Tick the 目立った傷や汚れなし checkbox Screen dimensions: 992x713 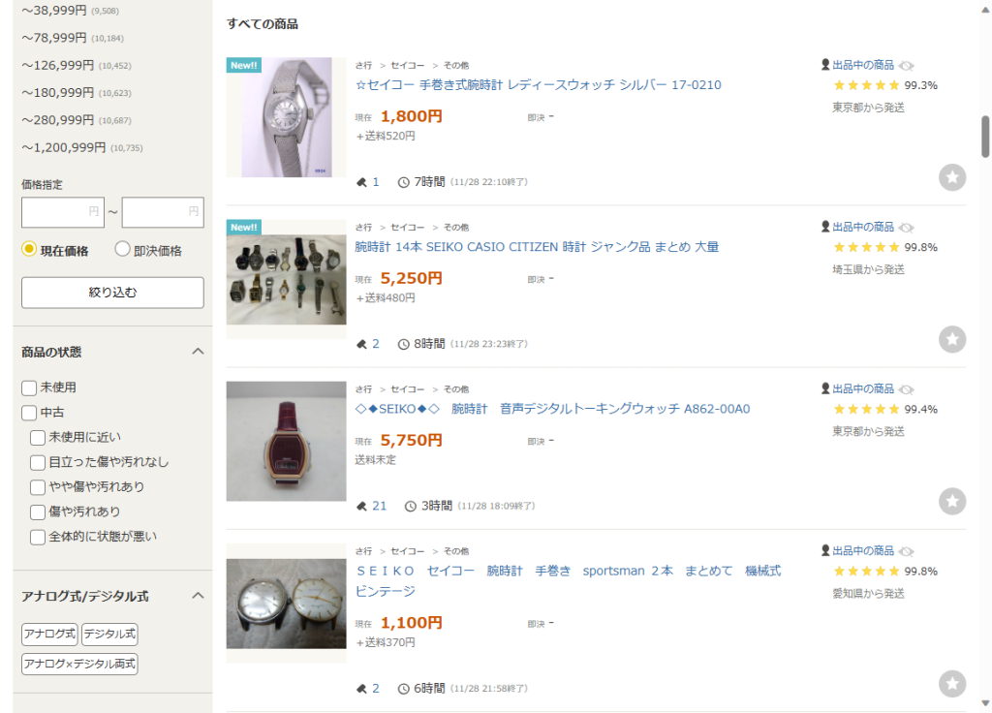click(38, 462)
